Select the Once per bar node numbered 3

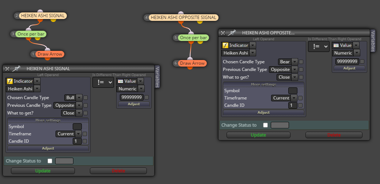(31, 34)
